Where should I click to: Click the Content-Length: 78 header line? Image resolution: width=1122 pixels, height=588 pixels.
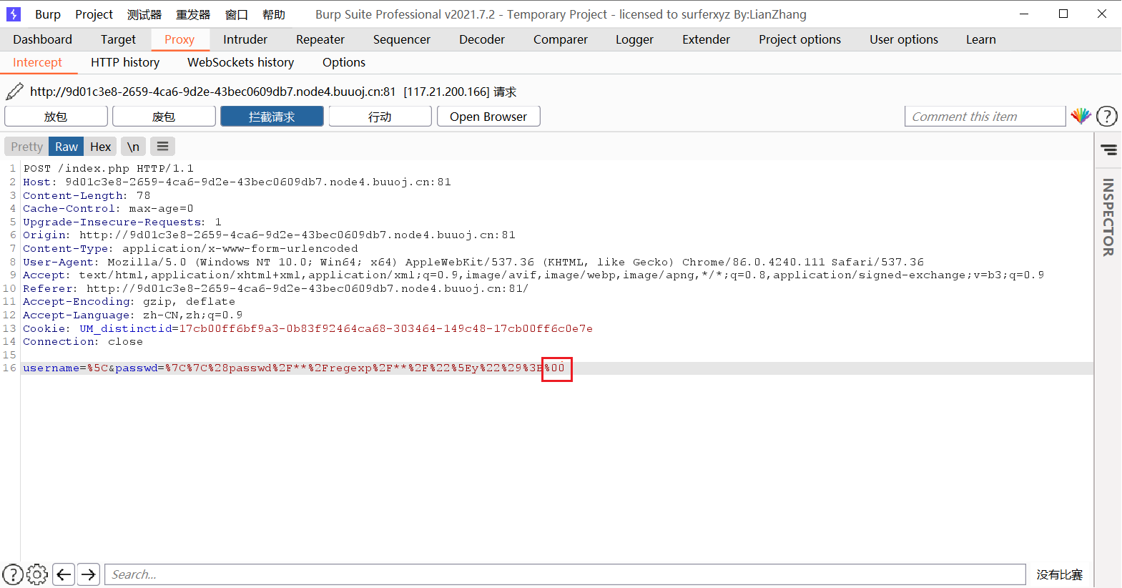(87, 195)
